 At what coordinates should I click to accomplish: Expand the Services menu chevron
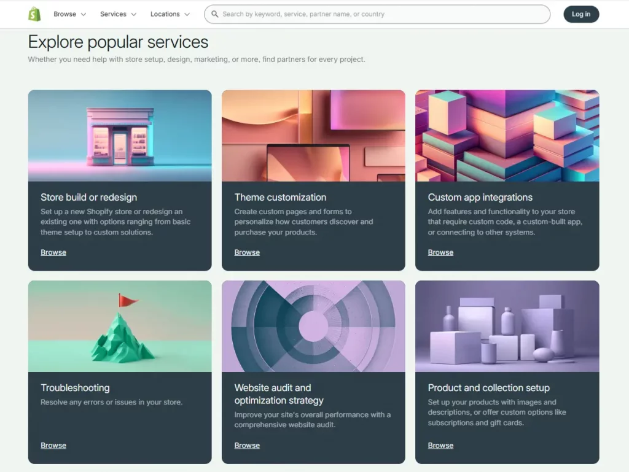click(x=133, y=15)
